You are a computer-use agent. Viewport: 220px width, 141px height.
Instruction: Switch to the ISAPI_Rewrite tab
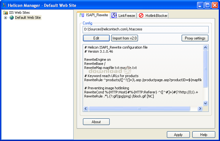click(93, 15)
